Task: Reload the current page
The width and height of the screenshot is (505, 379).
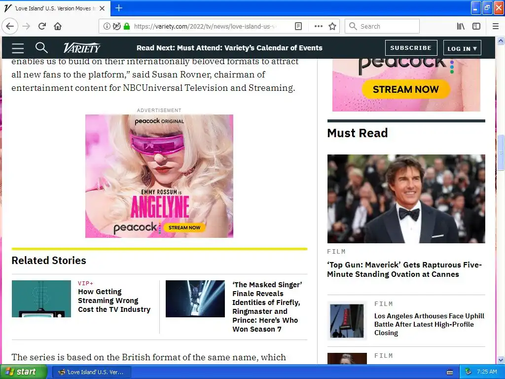Action: pos(42,26)
